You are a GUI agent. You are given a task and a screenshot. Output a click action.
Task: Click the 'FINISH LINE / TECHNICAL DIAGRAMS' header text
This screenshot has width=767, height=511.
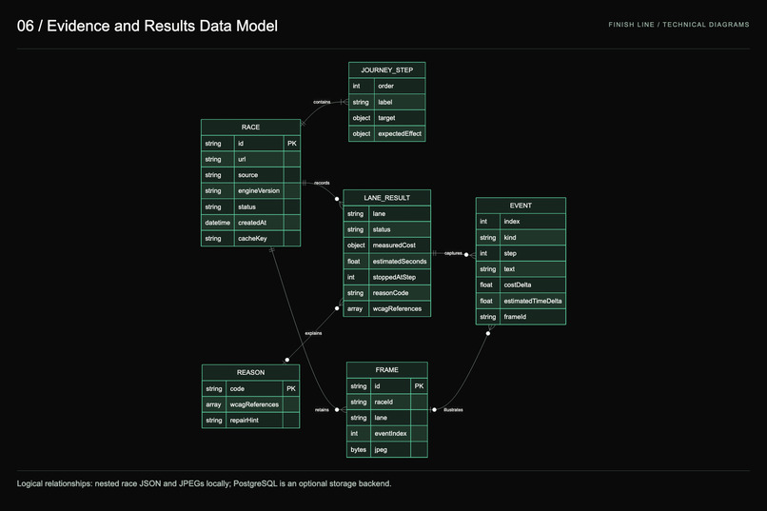pos(678,25)
